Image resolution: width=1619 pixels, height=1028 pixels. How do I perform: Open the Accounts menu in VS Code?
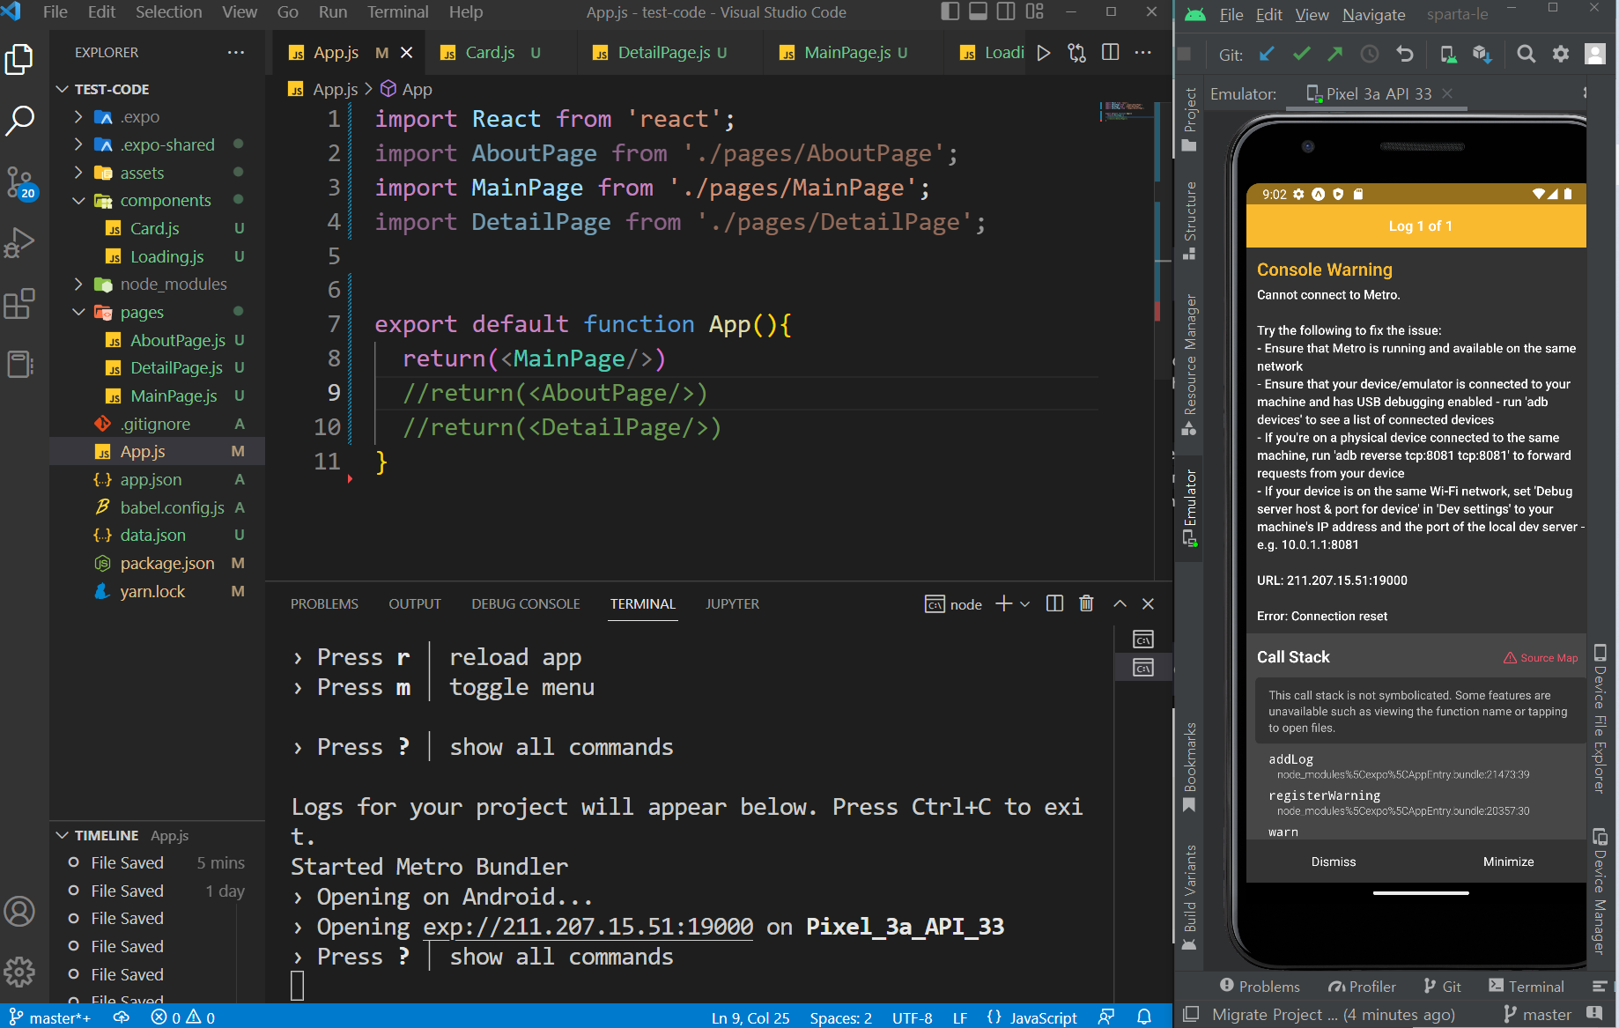(x=19, y=912)
